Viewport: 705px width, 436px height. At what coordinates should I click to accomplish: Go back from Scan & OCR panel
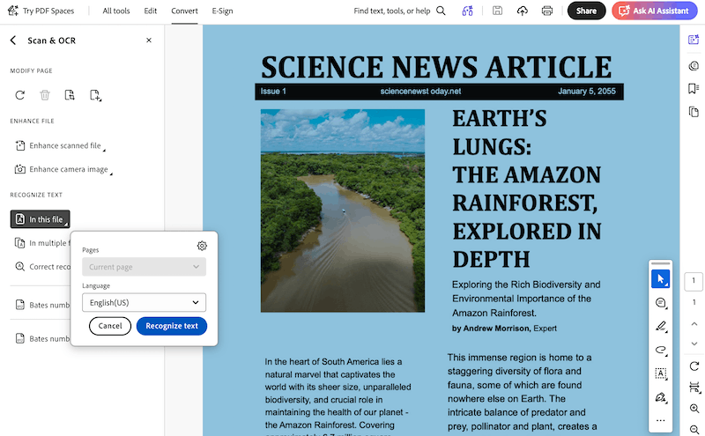[x=13, y=41]
